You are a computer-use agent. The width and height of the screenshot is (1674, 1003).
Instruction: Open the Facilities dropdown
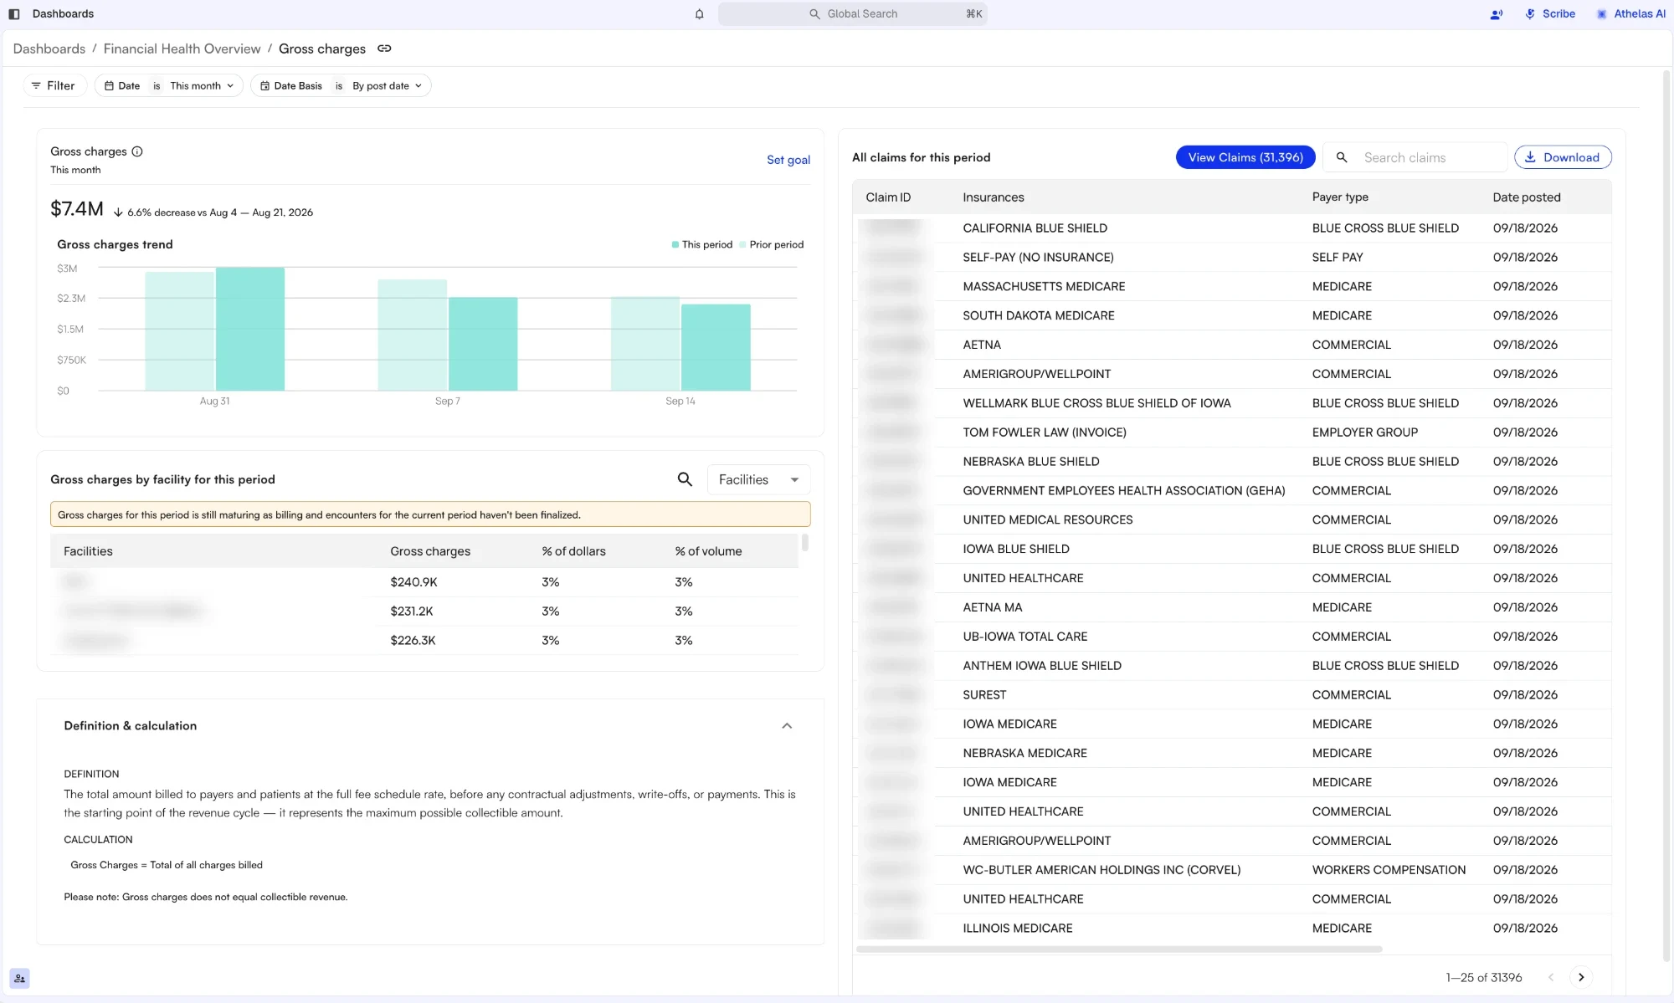coord(758,479)
